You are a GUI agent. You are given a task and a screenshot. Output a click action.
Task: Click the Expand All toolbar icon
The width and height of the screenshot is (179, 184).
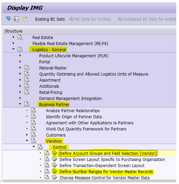[8, 19]
